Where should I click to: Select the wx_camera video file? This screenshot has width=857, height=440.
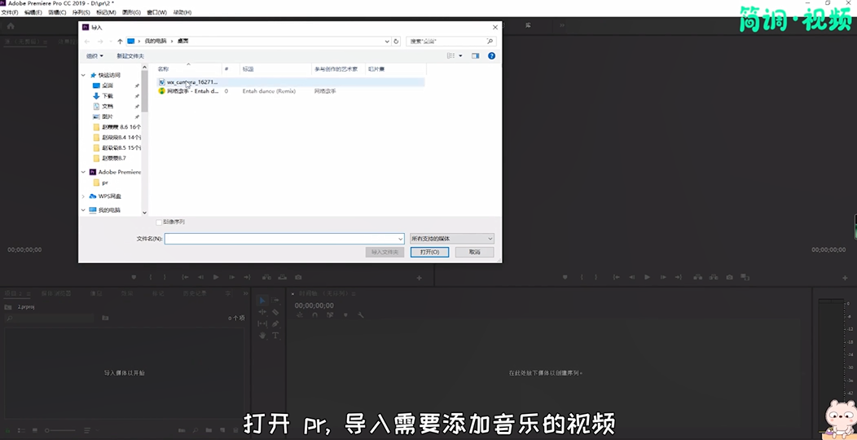click(191, 82)
